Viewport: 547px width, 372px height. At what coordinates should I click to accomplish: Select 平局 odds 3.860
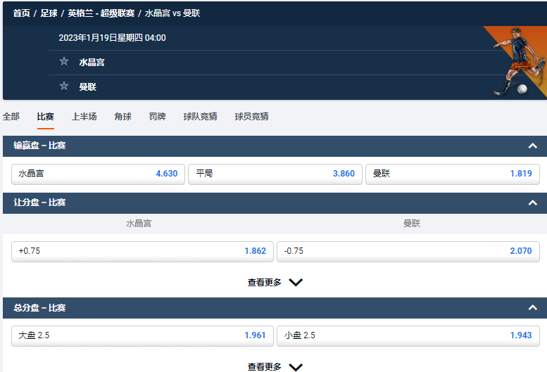[275, 174]
